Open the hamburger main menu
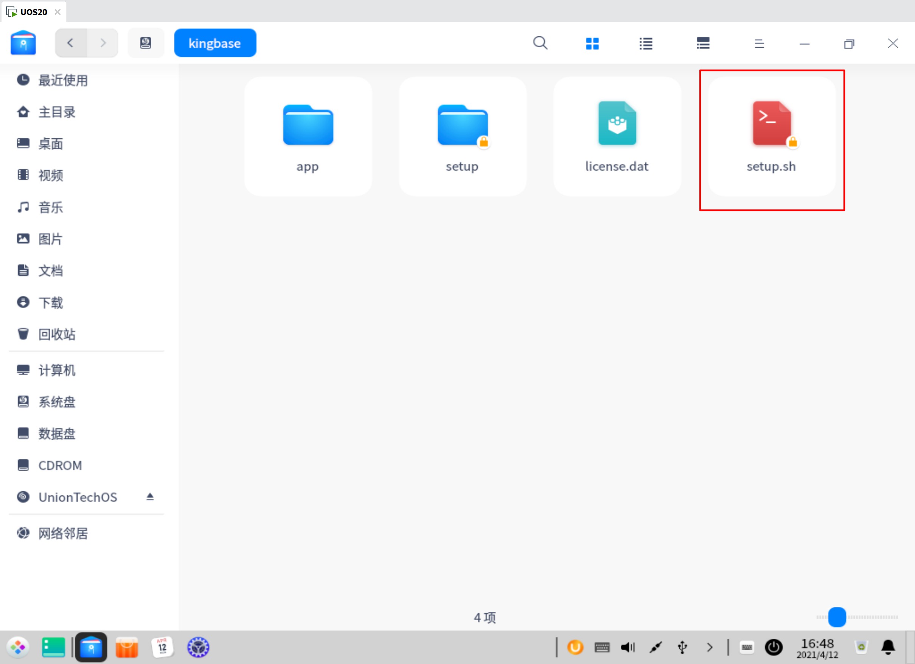915x664 pixels. pyautogui.click(x=759, y=43)
